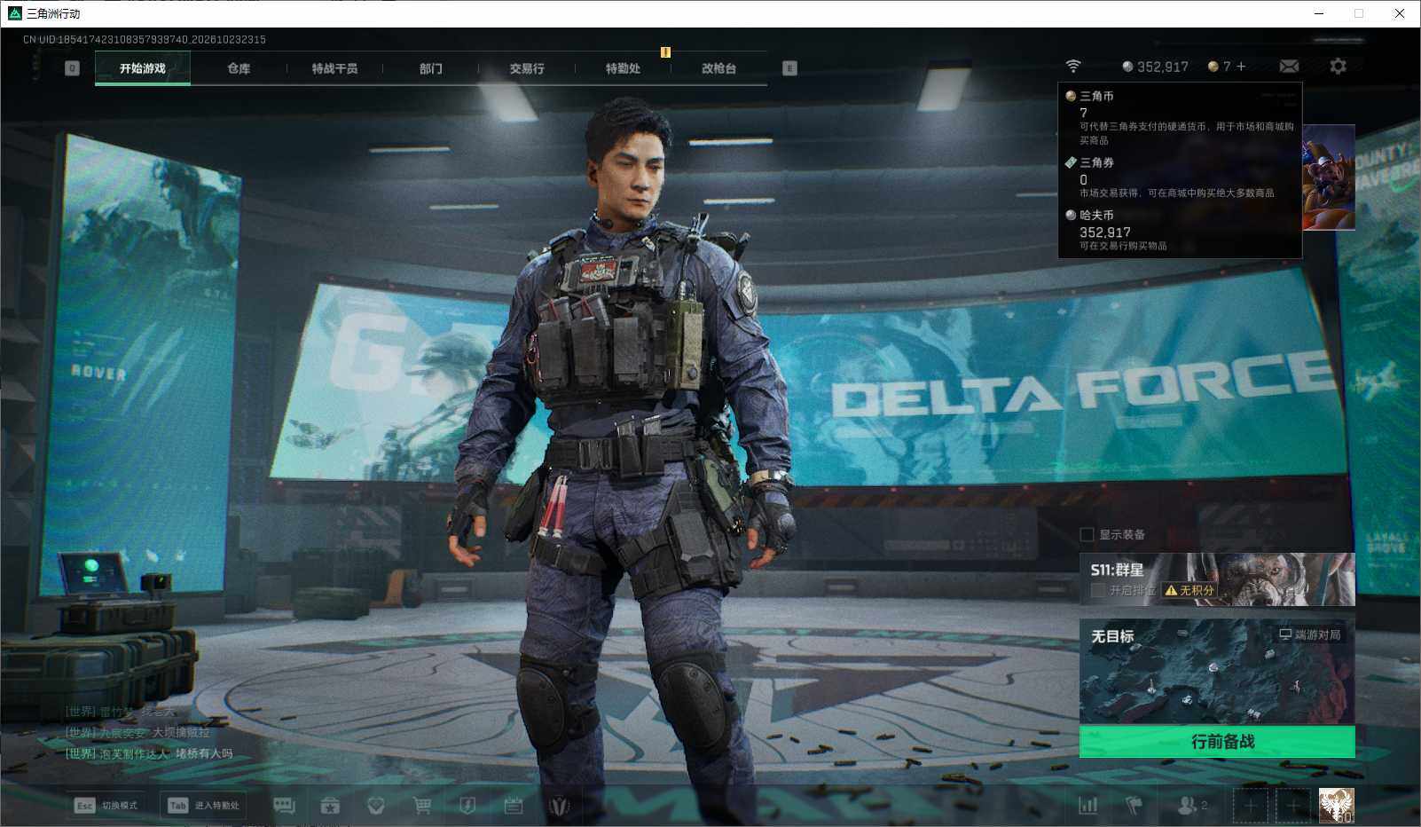Add teammate in first empty squad slot
1421x827 pixels.
pos(1250,806)
